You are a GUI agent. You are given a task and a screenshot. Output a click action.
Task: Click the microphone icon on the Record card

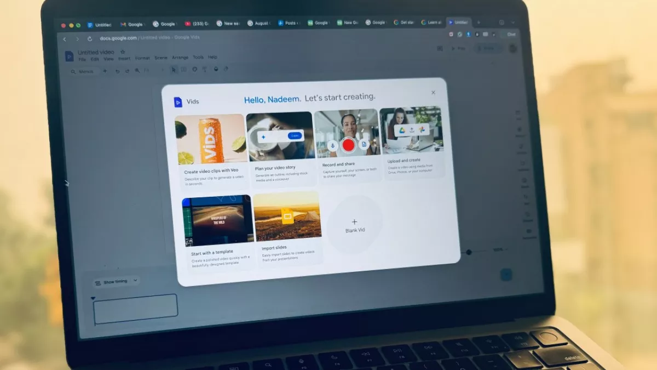pos(332,145)
